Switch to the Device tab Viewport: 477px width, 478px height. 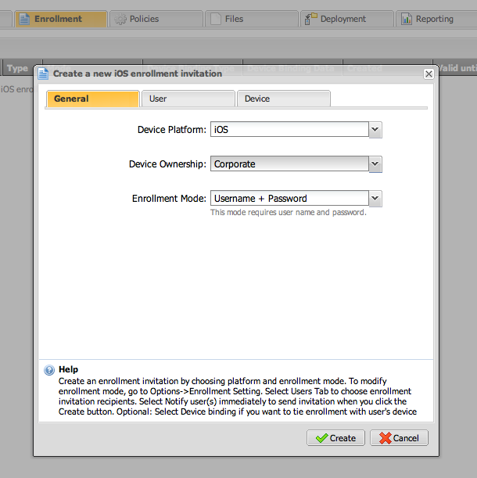(283, 99)
